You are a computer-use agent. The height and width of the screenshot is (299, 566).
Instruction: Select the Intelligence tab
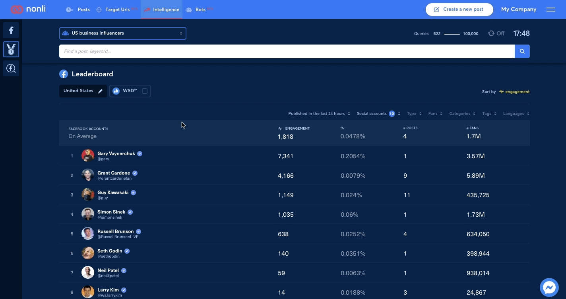point(161,10)
